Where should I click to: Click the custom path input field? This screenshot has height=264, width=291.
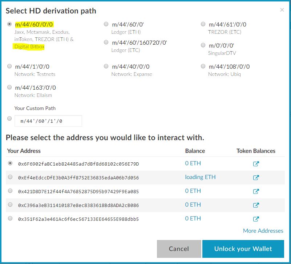coord(48,121)
